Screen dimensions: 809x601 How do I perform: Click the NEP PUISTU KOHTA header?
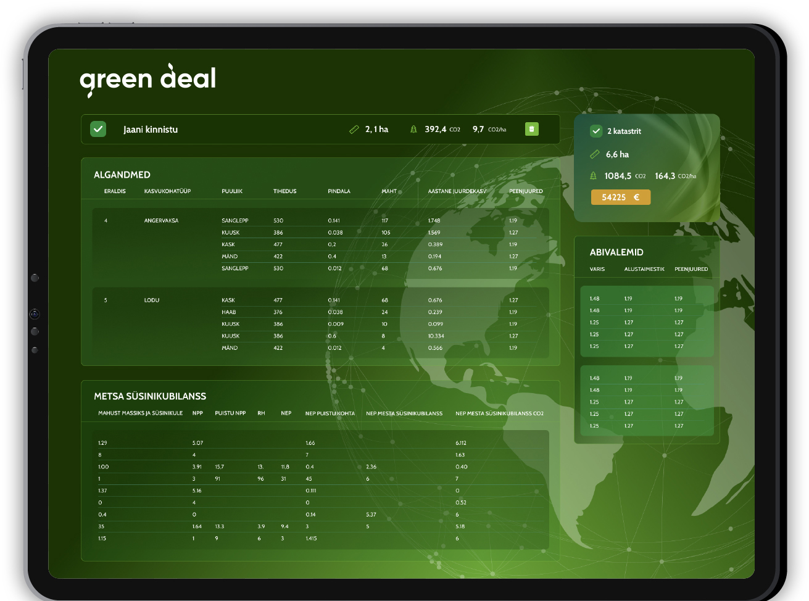click(330, 413)
